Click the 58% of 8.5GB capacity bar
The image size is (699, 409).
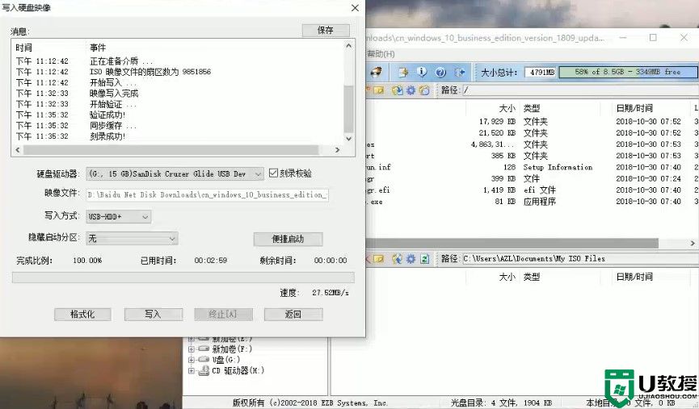pos(628,72)
